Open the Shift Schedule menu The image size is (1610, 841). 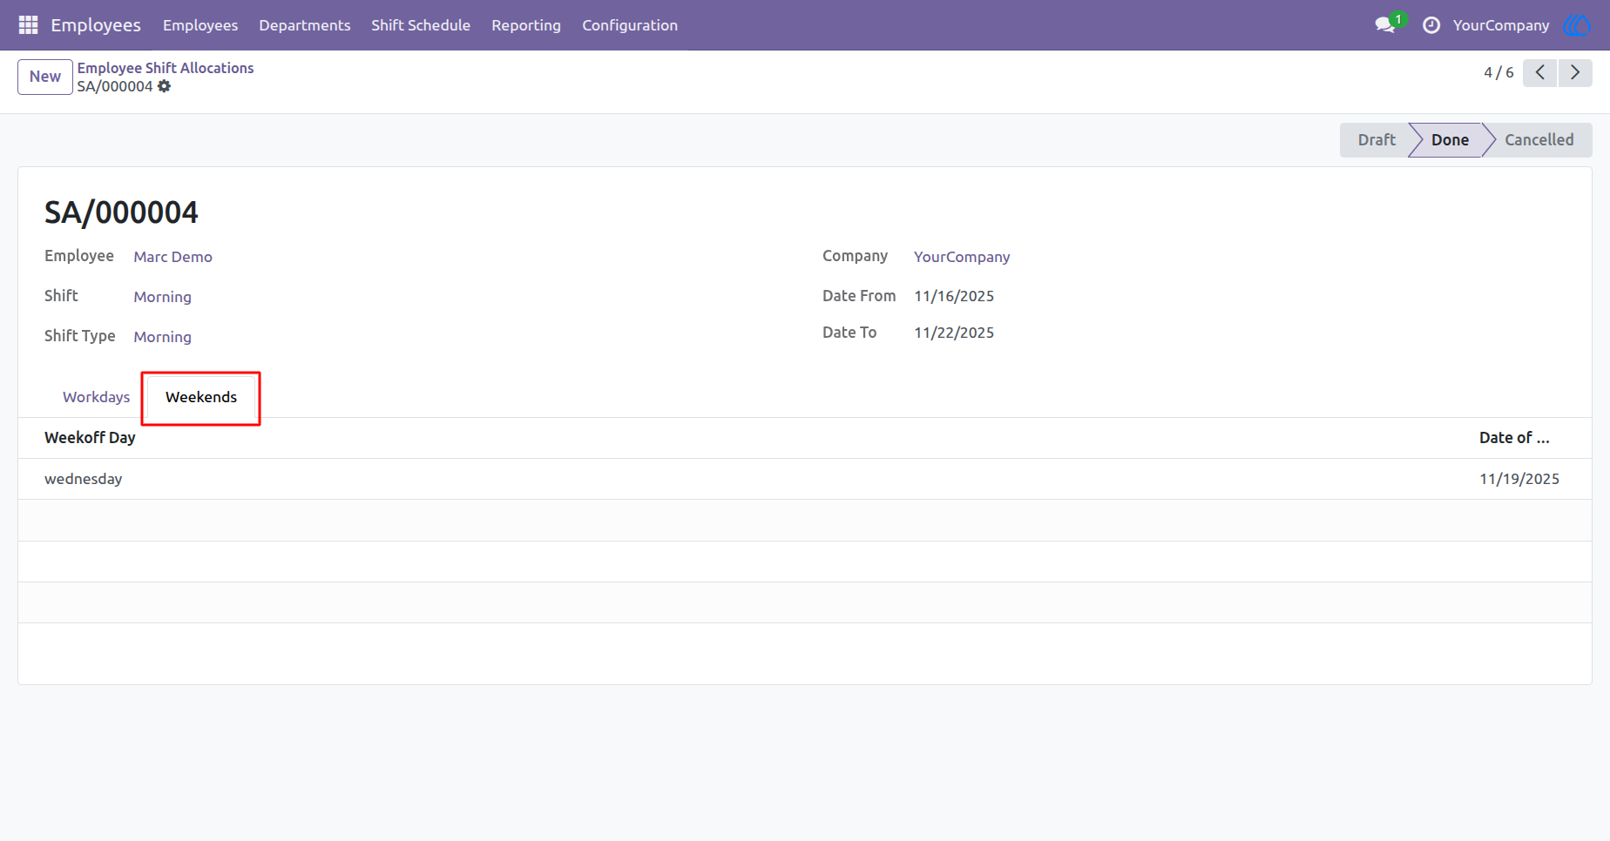point(421,25)
